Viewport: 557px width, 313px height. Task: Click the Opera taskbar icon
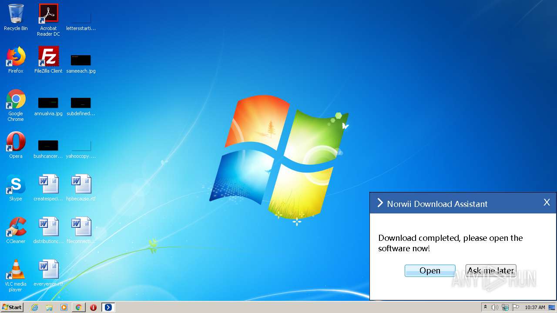coord(93,307)
